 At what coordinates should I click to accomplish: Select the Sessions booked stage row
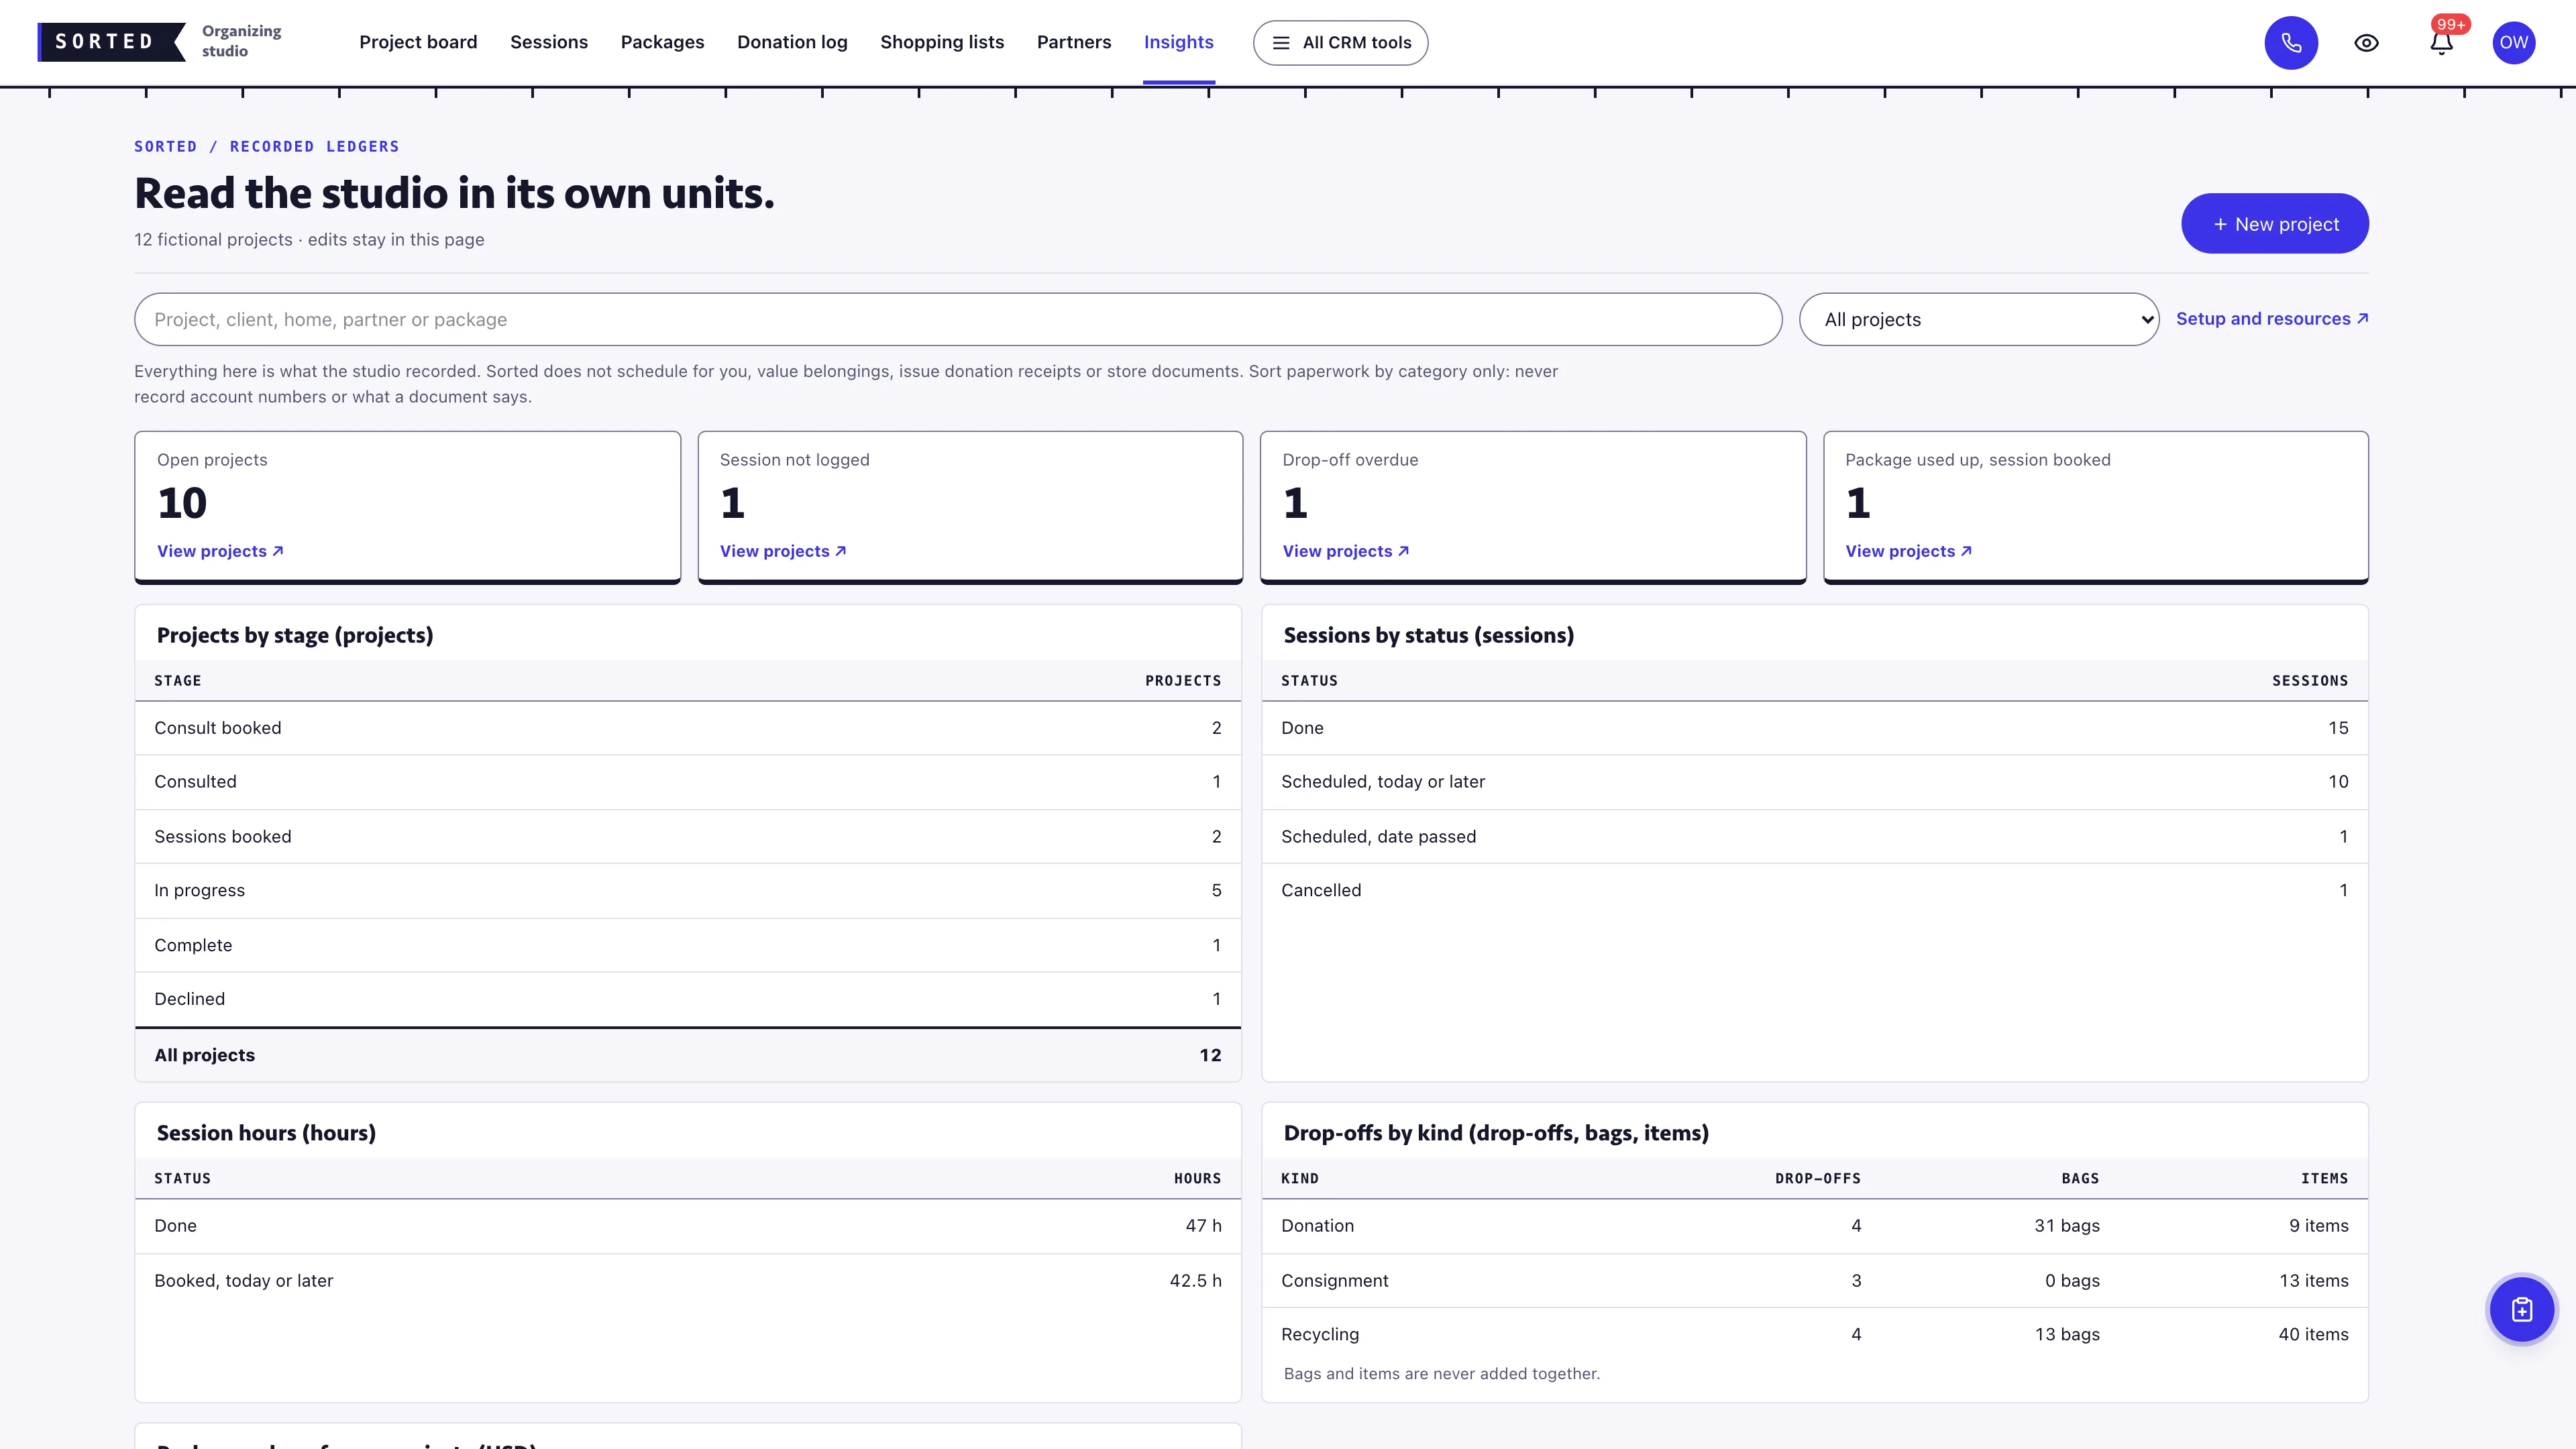click(688, 836)
